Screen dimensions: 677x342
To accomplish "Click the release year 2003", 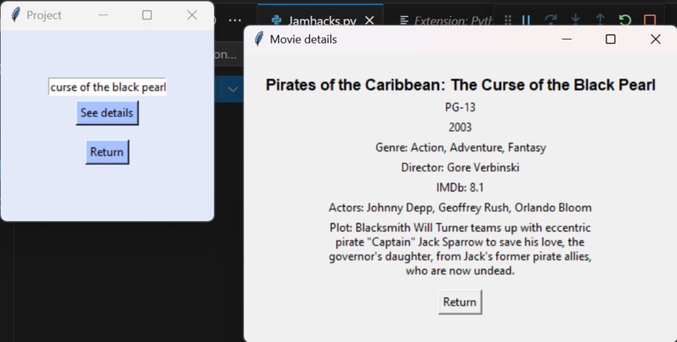I will click(460, 128).
